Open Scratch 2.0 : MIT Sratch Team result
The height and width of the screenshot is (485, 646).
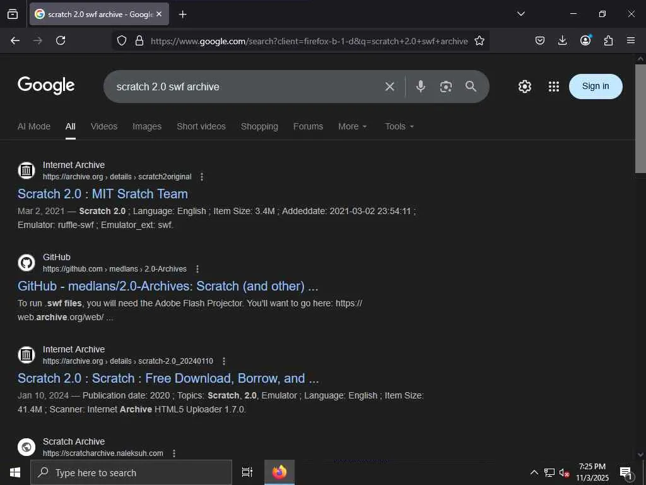tap(103, 194)
